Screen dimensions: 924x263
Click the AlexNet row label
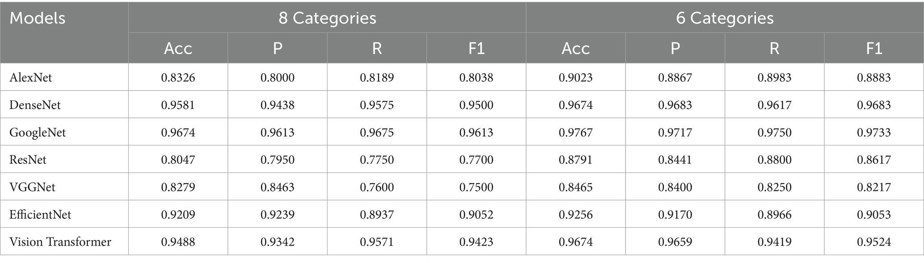click(x=31, y=78)
